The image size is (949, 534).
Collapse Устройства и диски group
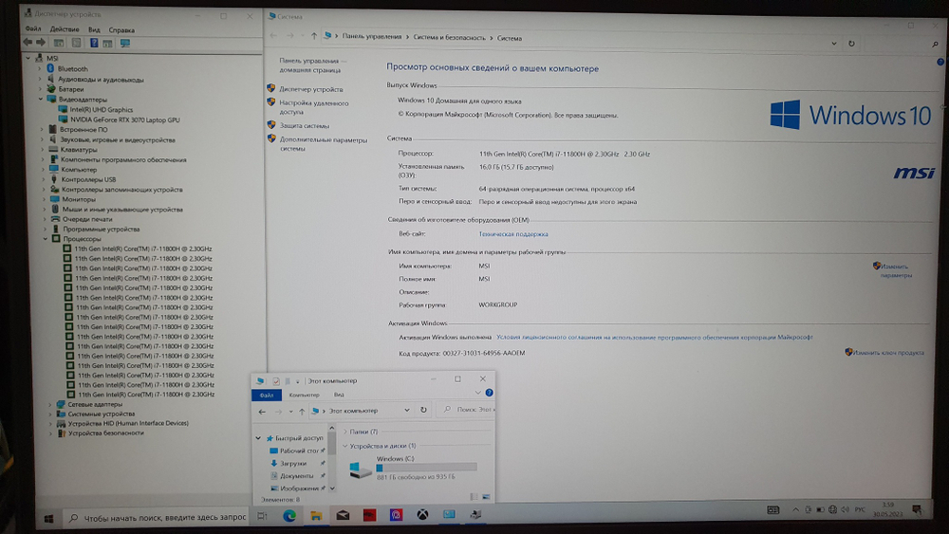(345, 446)
